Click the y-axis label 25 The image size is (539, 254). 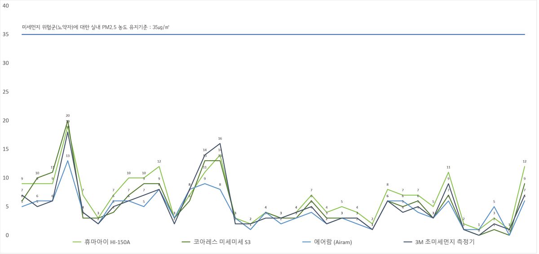5,92
